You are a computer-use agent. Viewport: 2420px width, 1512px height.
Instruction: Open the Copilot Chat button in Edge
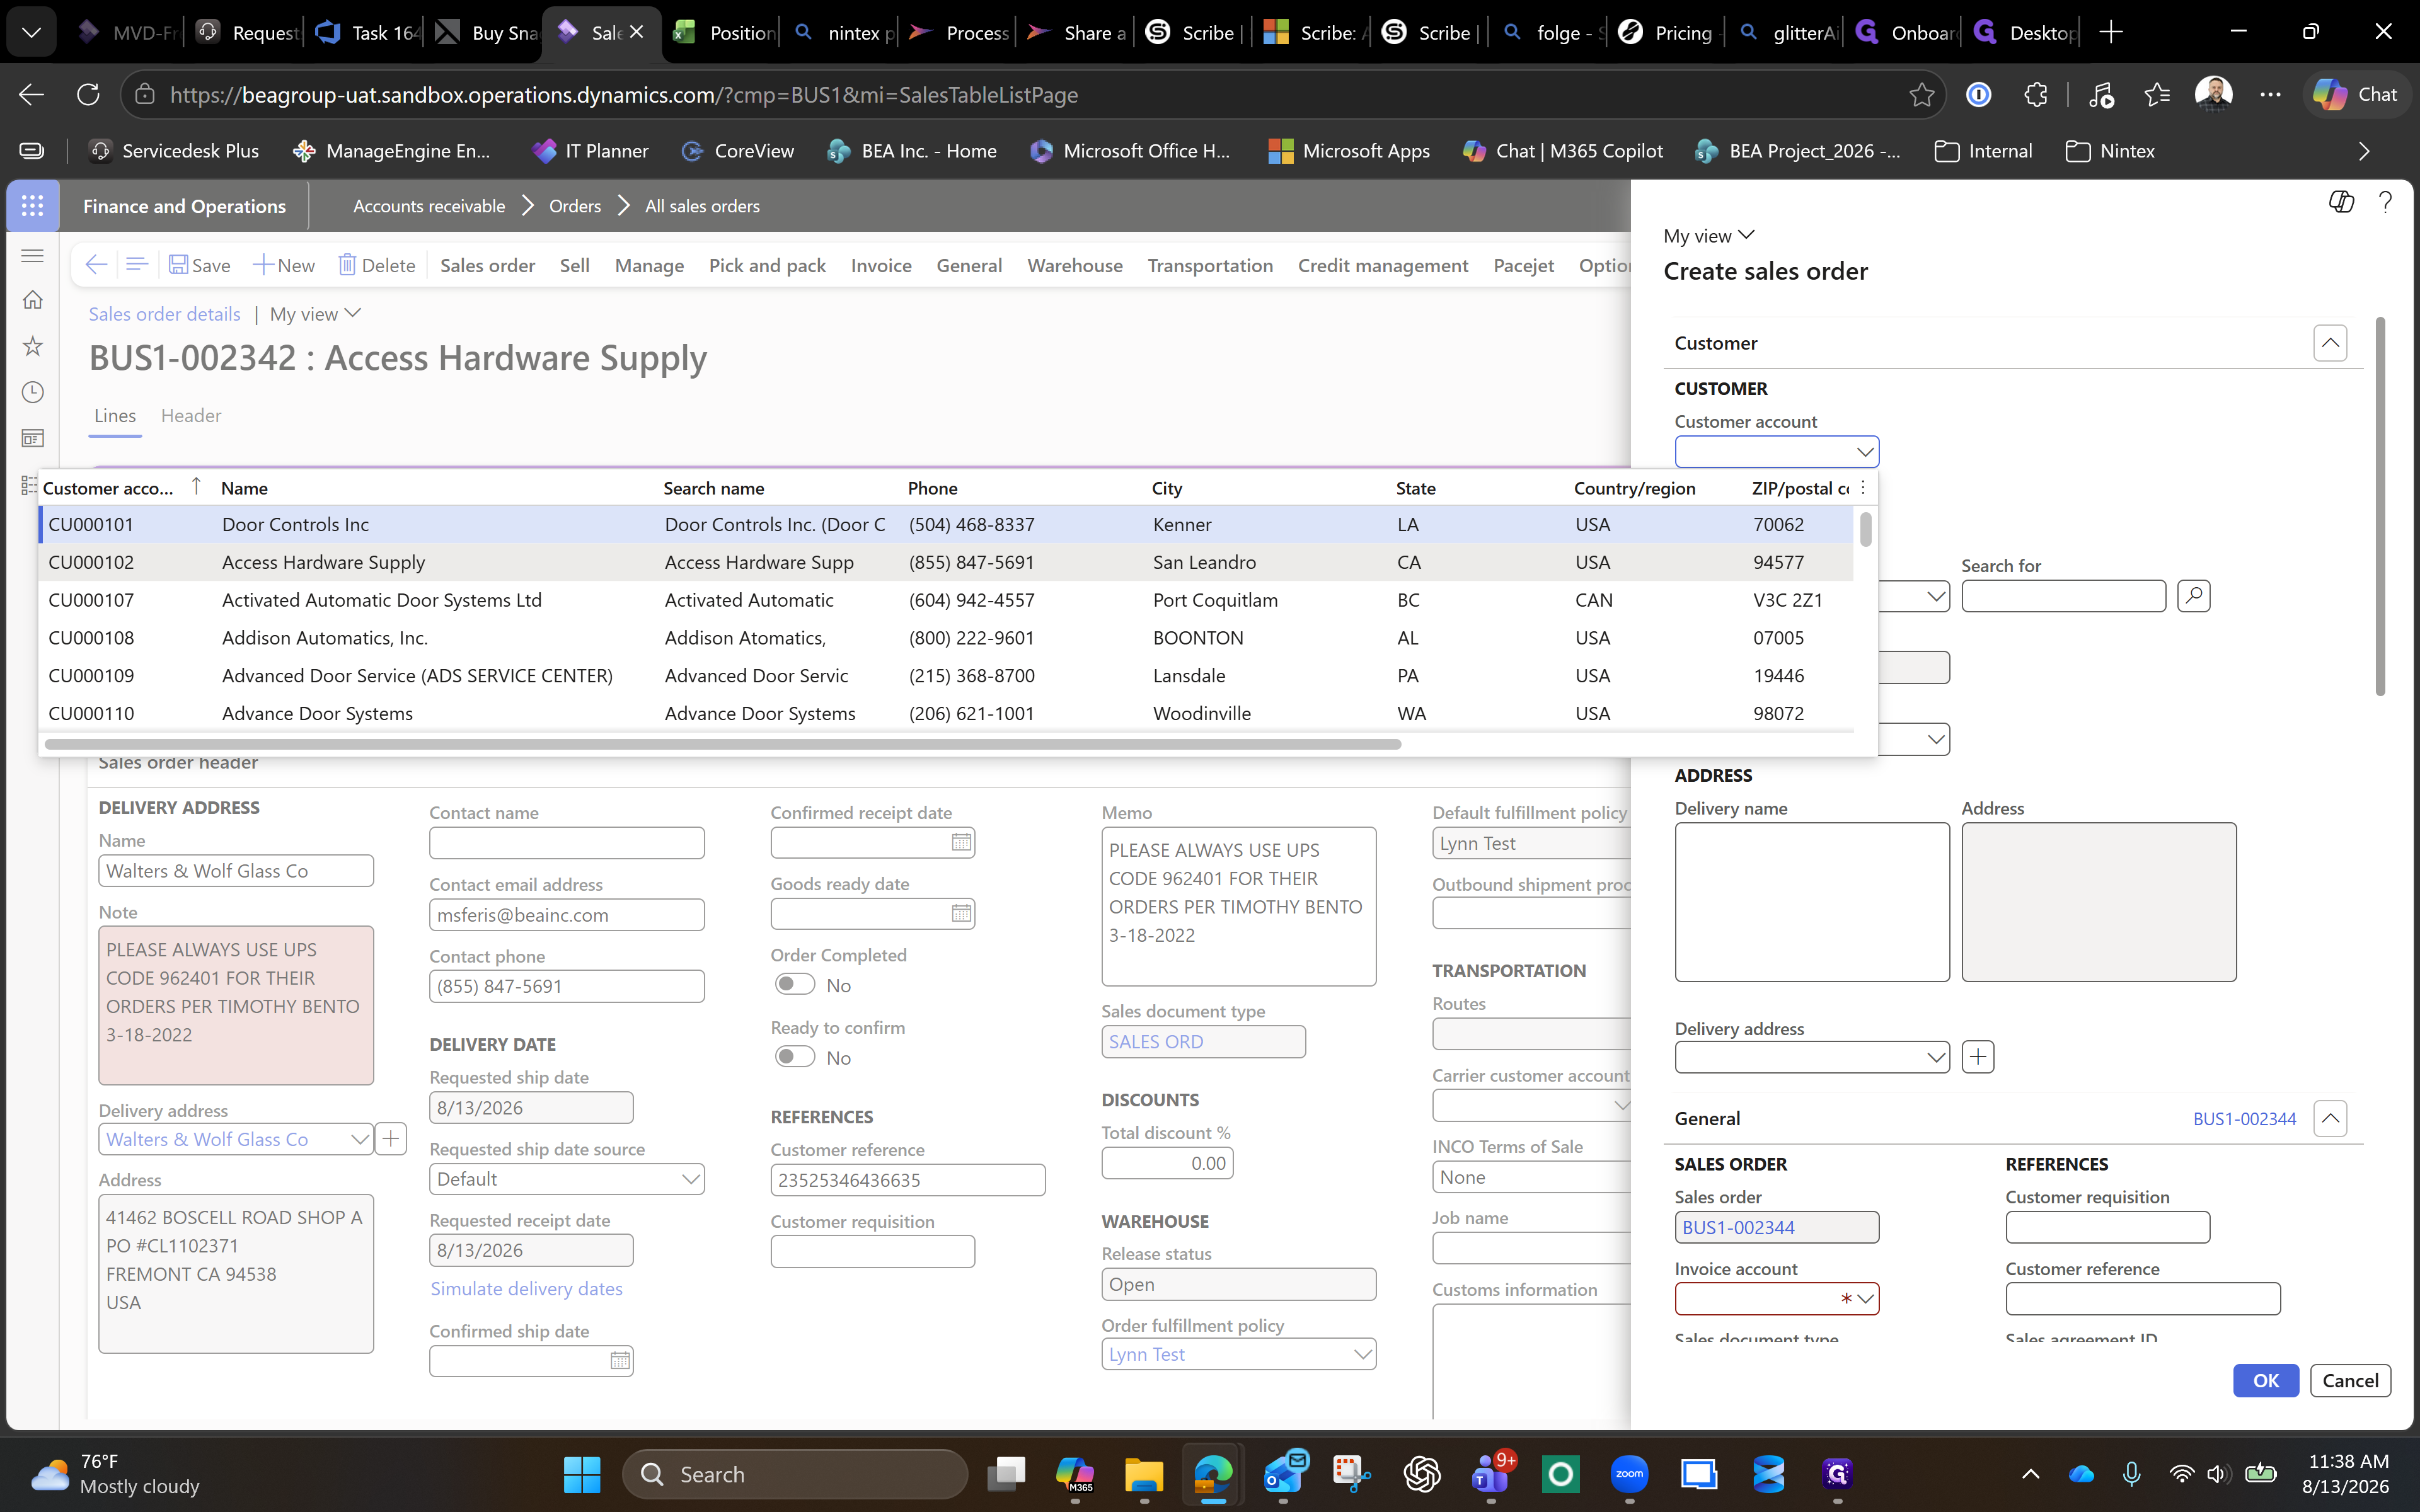tap(2357, 95)
